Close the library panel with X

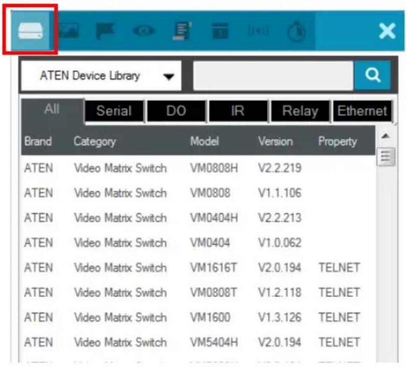(387, 31)
